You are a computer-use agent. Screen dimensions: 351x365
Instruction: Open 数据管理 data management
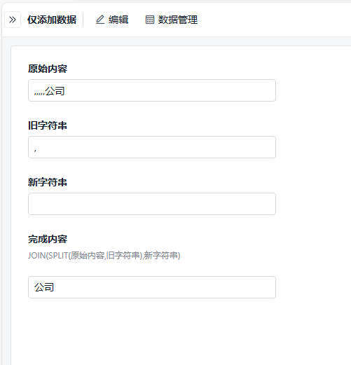point(172,20)
